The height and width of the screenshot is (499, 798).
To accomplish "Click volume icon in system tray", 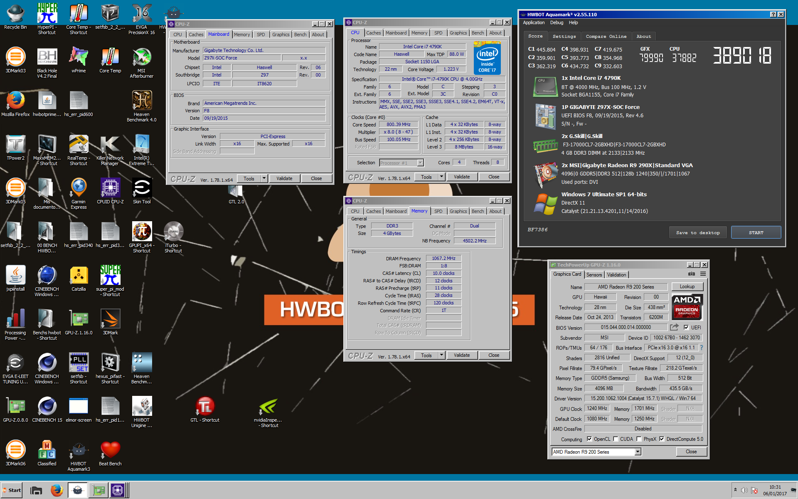I will [x=744, y=490].
